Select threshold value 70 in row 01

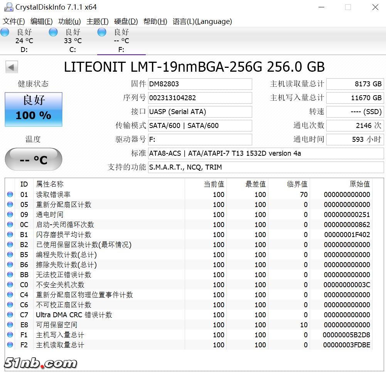coord(304,194)
